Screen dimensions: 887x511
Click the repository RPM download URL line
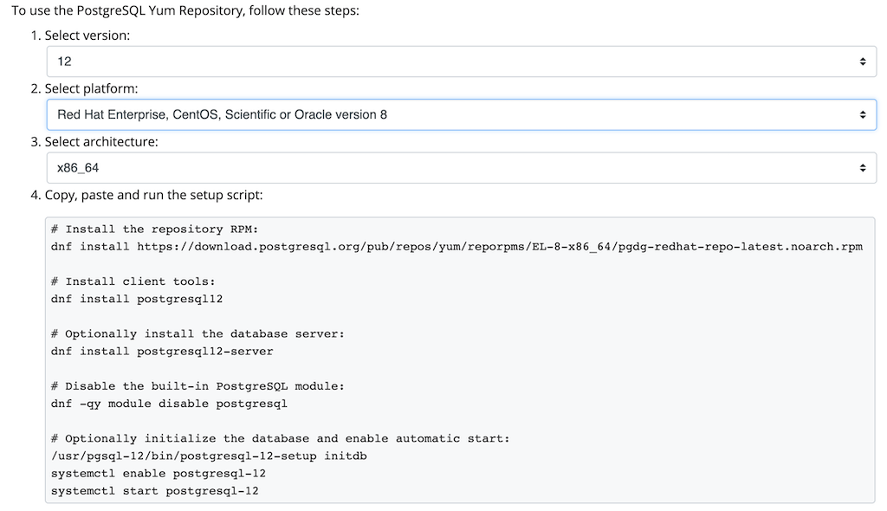click(x=456, y=247)
